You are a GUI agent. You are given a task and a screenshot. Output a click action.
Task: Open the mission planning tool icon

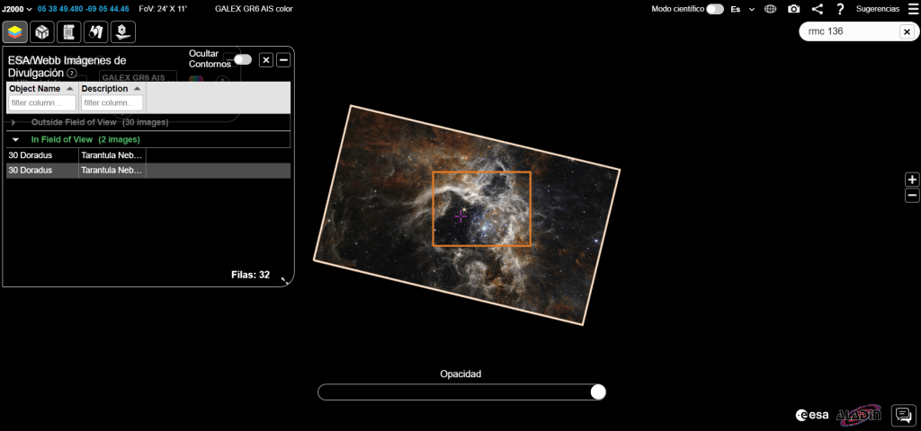[x=95, y=32]
